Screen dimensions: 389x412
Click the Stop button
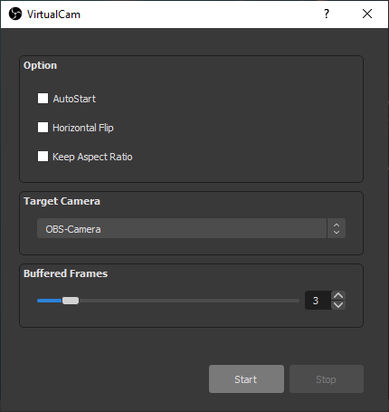[x=327, y=379]
